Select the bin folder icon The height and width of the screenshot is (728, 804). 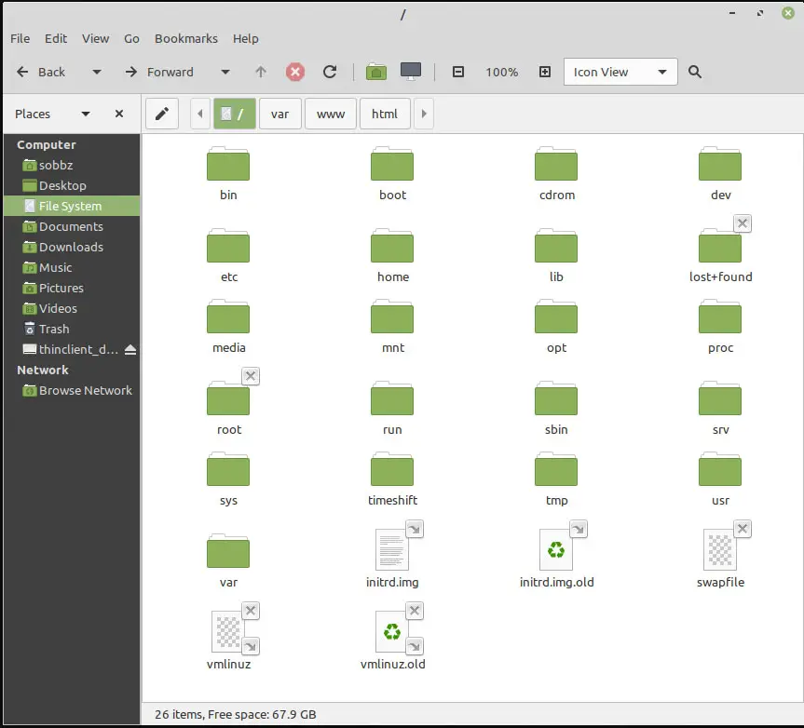point(228,164)
